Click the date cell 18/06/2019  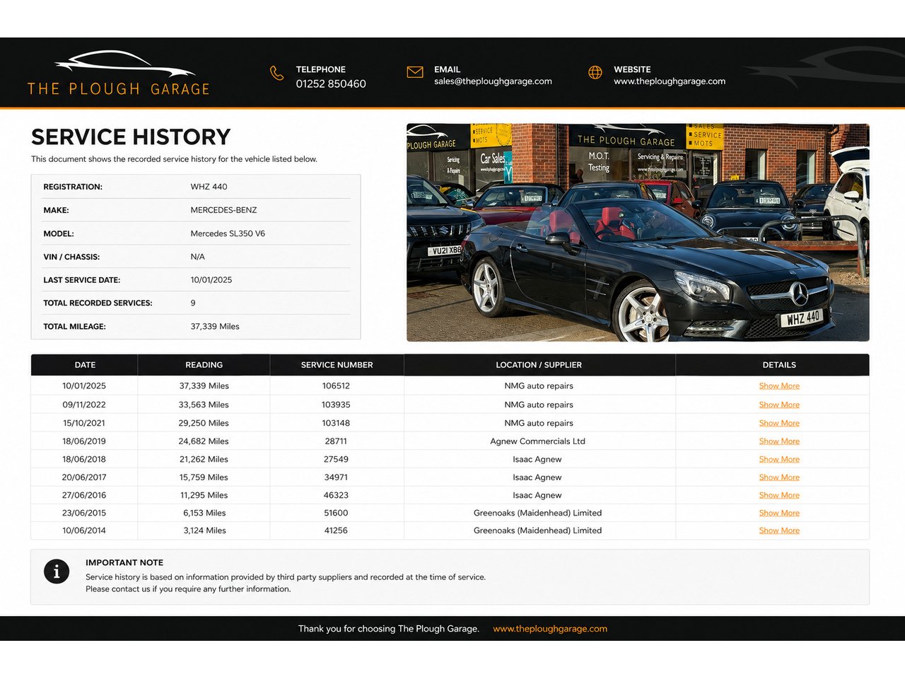[x=84, y=441]
